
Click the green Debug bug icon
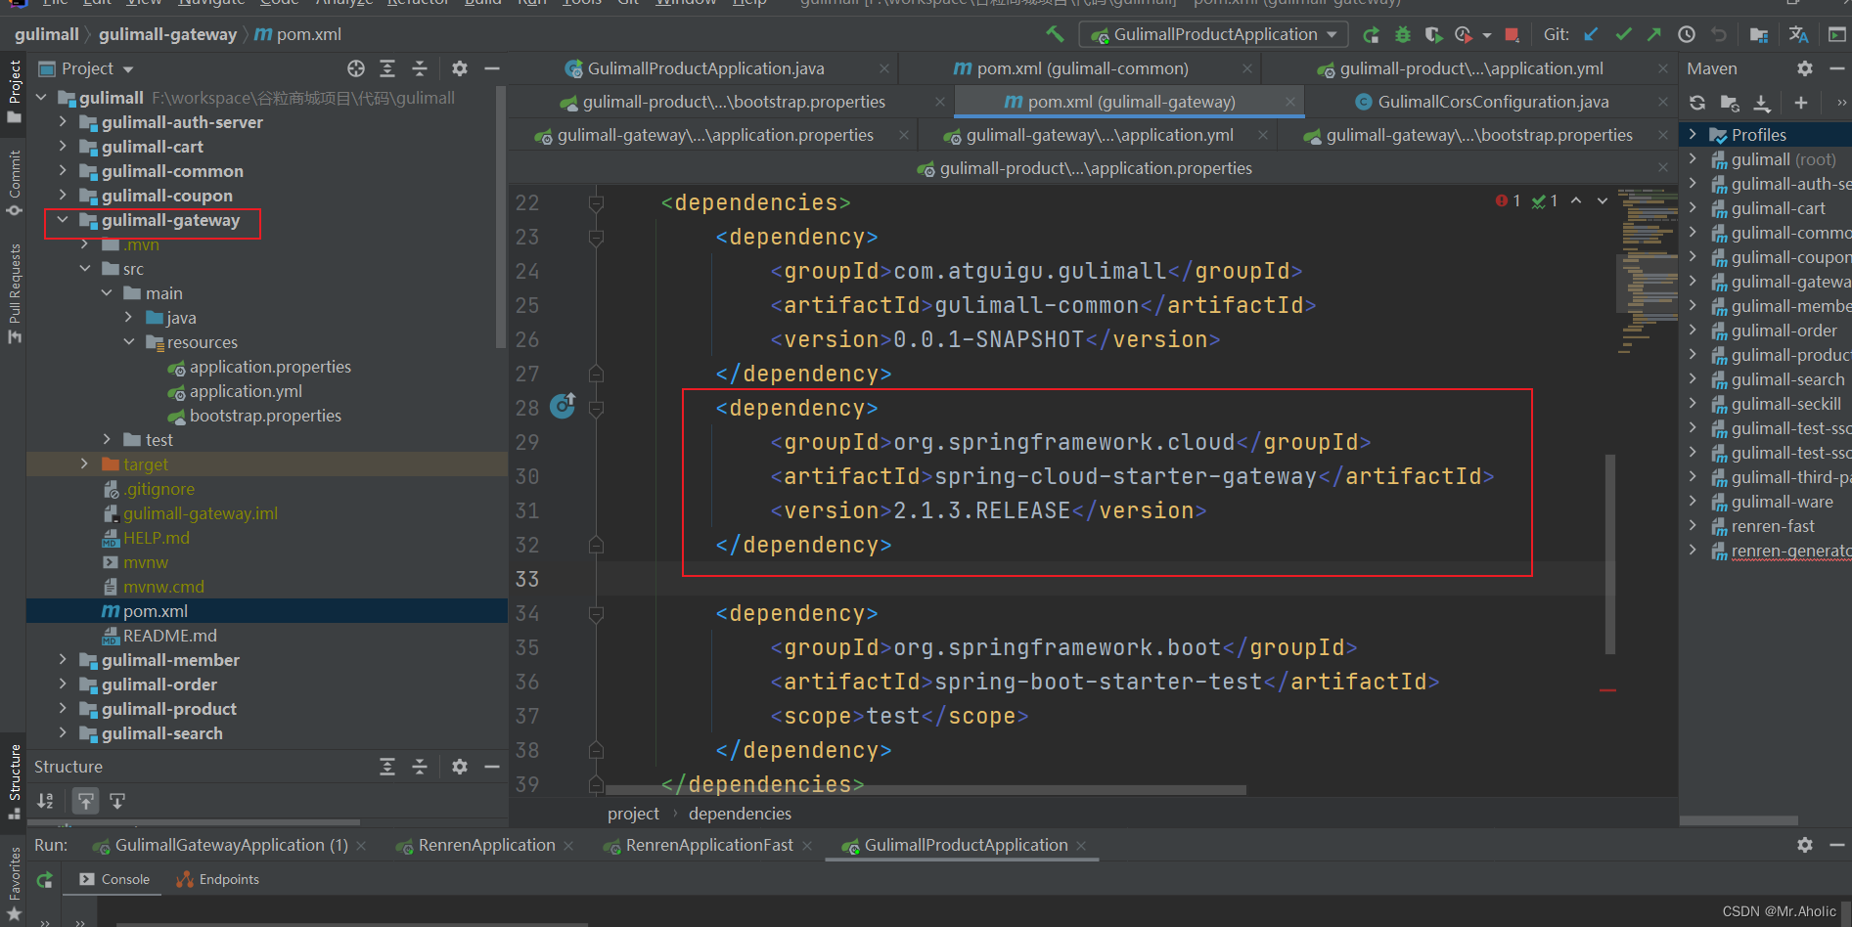coord(1402,34)
